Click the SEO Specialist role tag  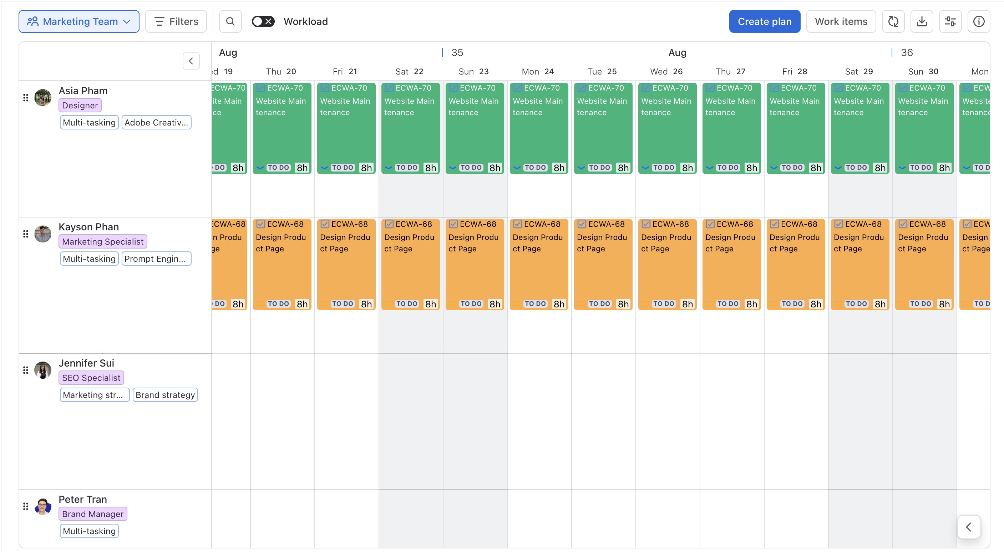point(91,378)
